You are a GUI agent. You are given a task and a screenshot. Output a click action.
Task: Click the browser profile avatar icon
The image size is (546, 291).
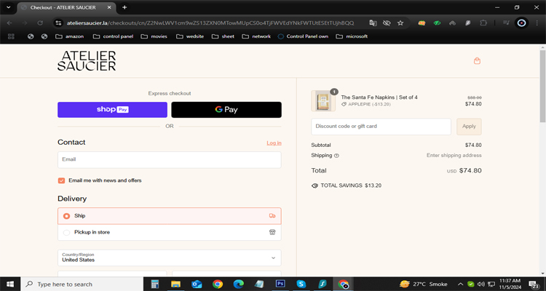(x=521, y=23)
